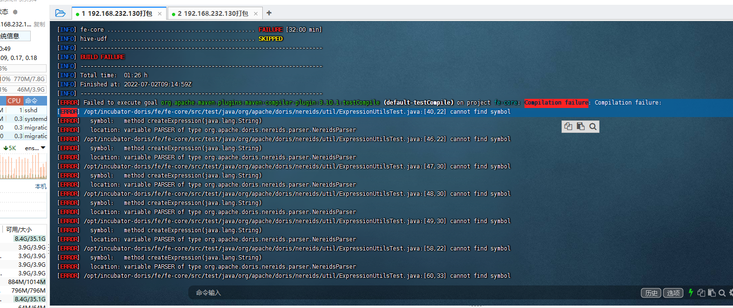Sort processes by the 命令 column header
This screenshot has width=733, height=308.
point(35,101)
